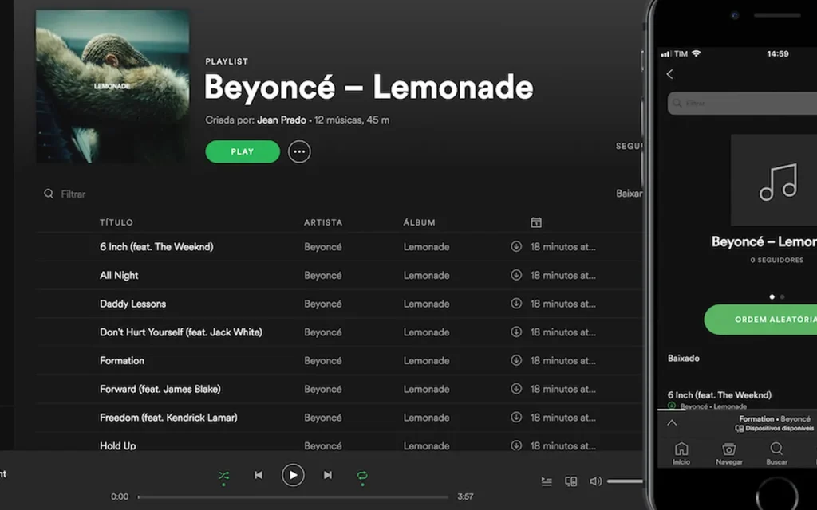Skip to next track
Viewport: 817px width, 510px height.
pyautogui.click(x=327, y=475)
